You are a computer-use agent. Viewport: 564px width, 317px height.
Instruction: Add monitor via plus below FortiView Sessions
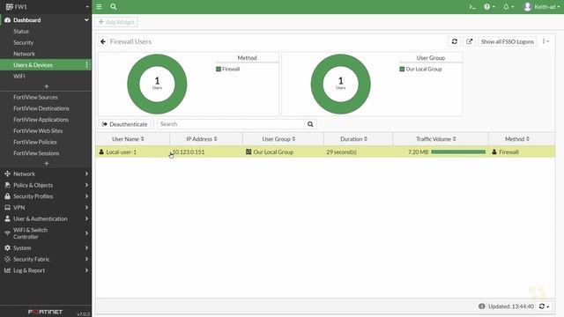(46, 163)
